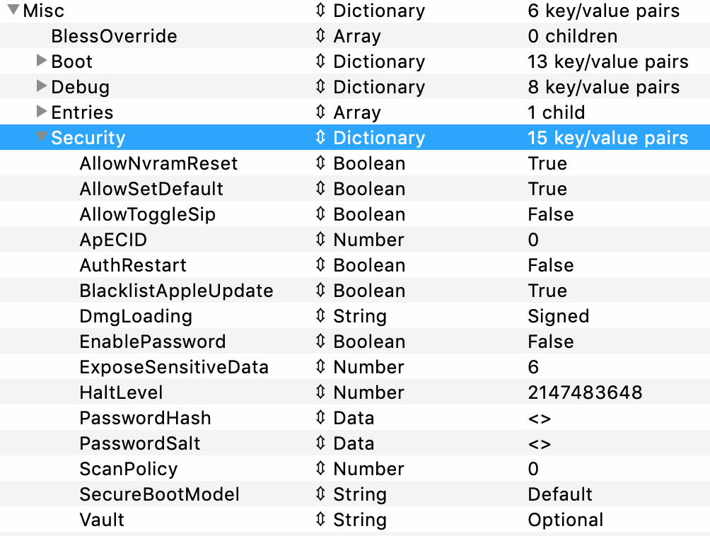Toggle EnablePassword False value
This screenshot has height=536, width=710.
pyautogui.click(x=550, y=342)
